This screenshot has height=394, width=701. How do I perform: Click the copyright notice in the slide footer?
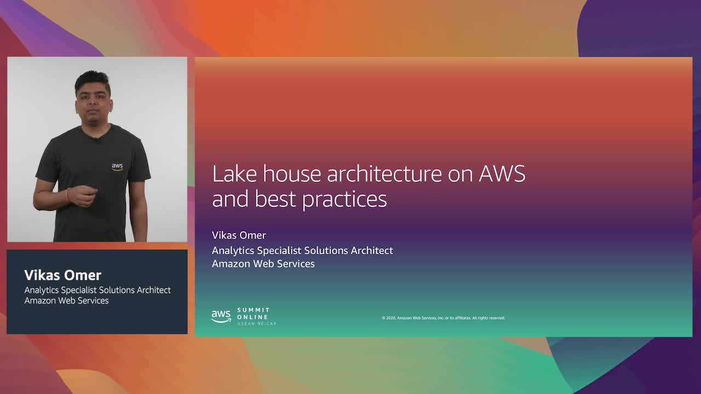[443, 318]
